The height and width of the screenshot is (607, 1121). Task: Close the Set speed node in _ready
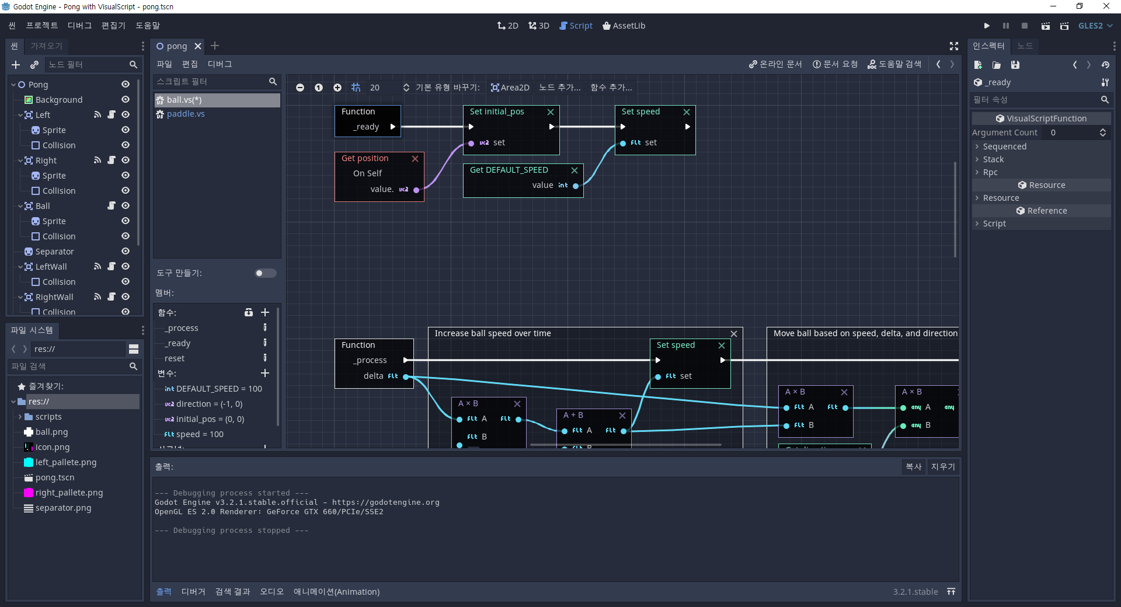tap(687, 112)
